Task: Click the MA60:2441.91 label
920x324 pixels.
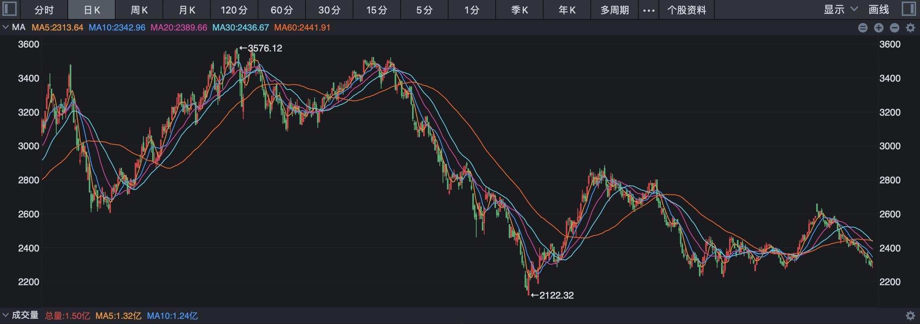Action: point(302,28)
